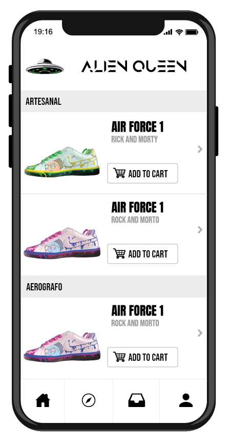231x443 pixels.
Task: Click the Alien Queen title text
Action: pyautogui.click(x=134, y=66)
